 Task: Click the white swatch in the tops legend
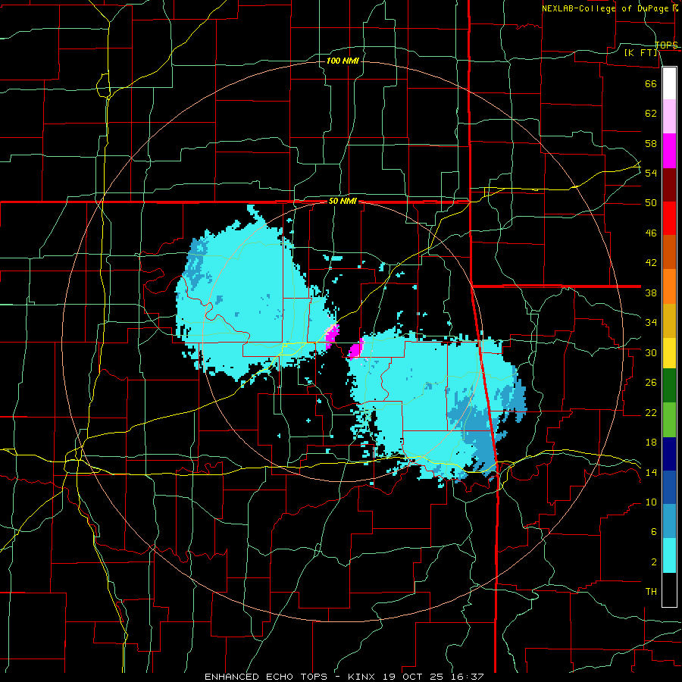(669, 83)
